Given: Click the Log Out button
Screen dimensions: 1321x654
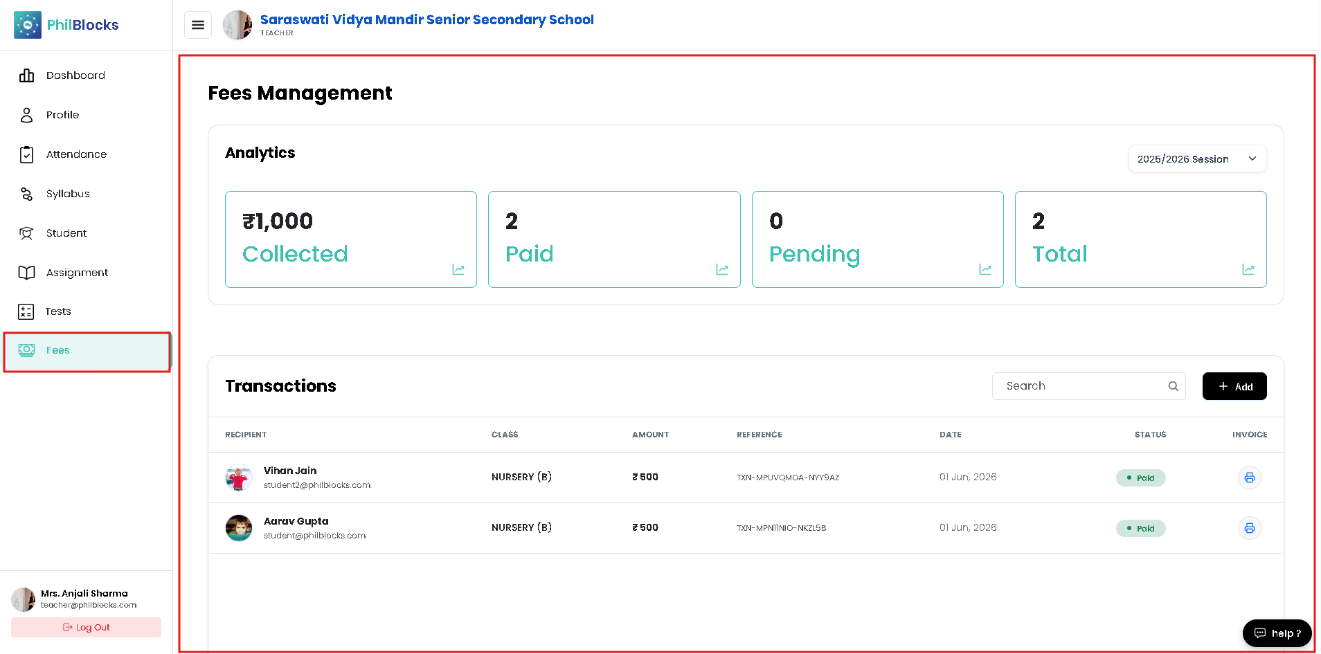Looking at the screenshot, I should (x=87, y=627).
